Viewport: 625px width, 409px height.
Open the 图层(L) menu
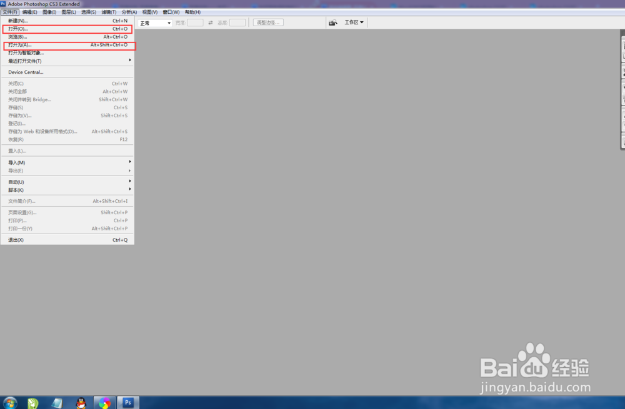(x=69, y=12)
